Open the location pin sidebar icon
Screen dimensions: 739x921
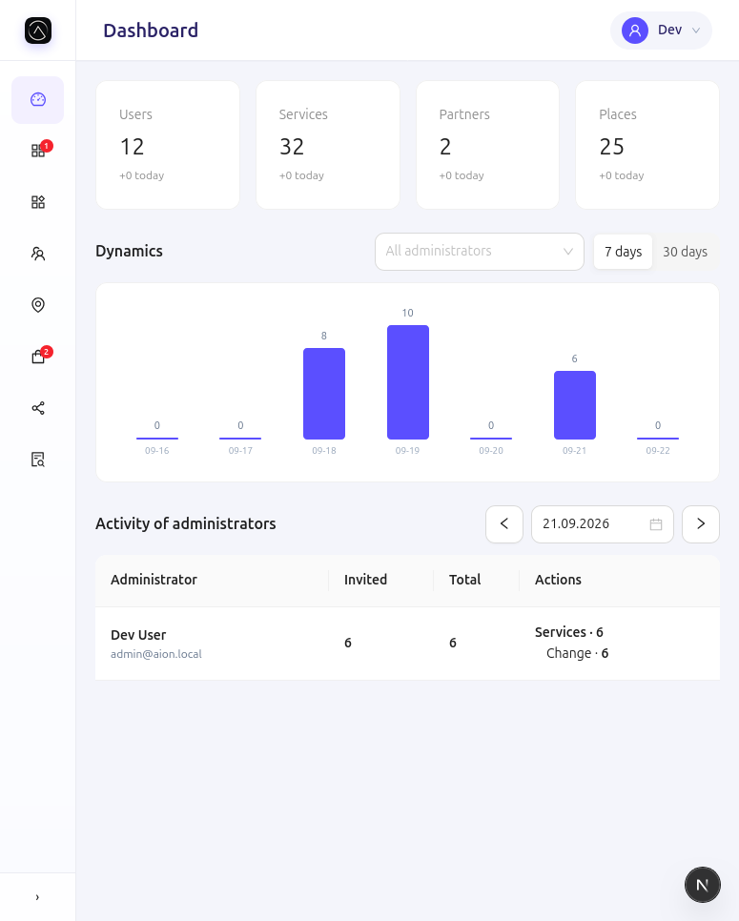[x=37, y=305]
